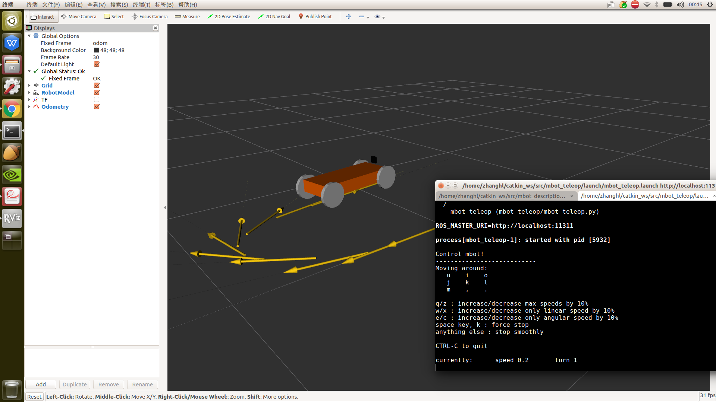Switch to the mbot_description terminal tab
The height and width of the screenshot is (402, 716).
click(502, 196)
